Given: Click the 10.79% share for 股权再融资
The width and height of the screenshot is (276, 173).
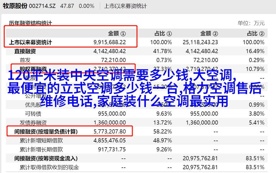Looking at the screenshot, I should (255, 69).
